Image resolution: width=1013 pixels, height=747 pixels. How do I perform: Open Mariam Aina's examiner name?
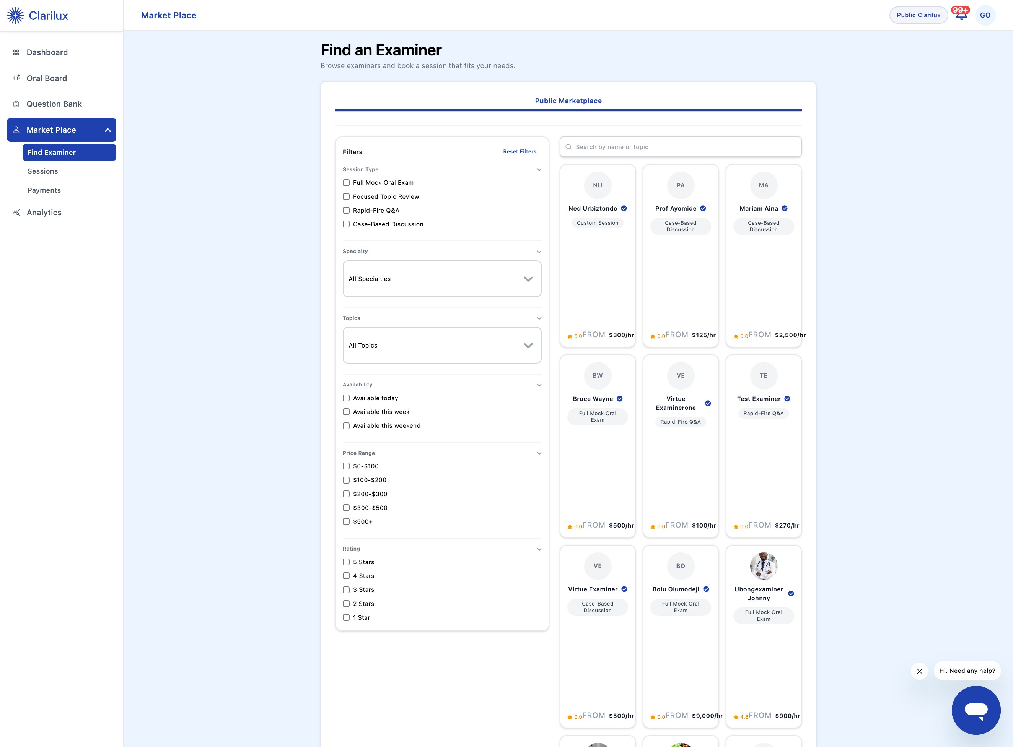pyautogui.click(x=759, y=208)
